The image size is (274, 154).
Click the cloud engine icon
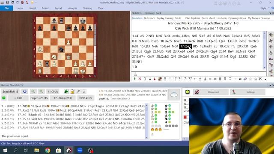[174, 95]
